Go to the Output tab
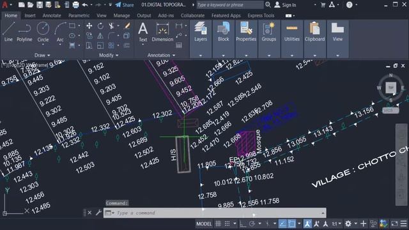 [x=144, y=15]
